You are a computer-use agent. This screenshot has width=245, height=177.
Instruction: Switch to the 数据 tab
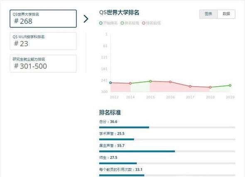coord(226,14)
